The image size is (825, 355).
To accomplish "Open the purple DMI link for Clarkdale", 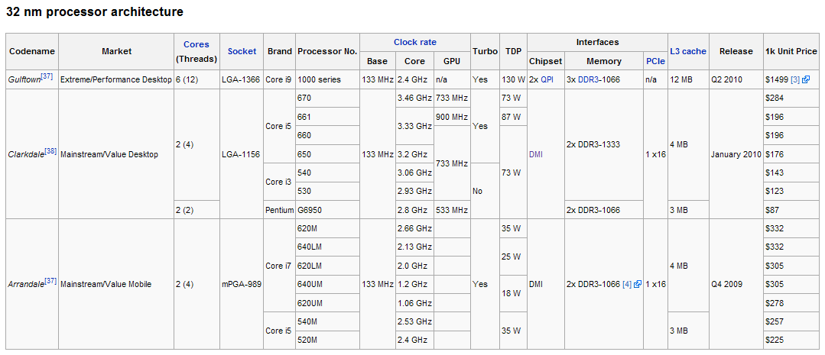I will point(536,154).
